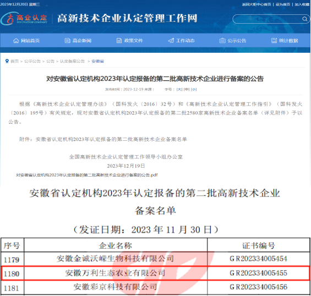Image resolution: width=311 pixels, height=296 pixels.
Task: Open the 公示公告 navigation menu
Action: pos(233,41)
